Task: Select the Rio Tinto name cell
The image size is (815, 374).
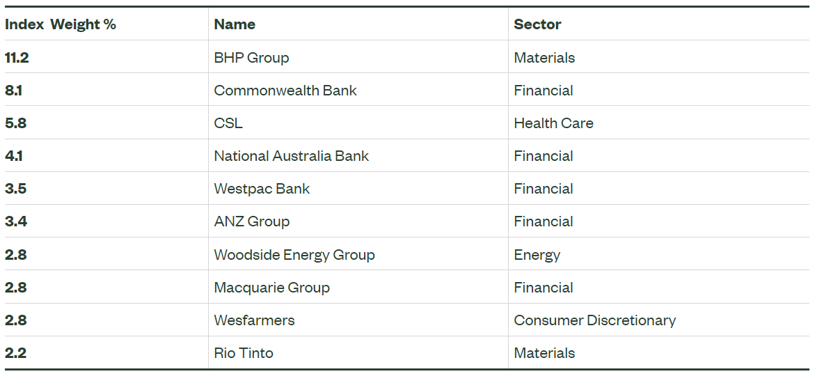Action: click(x=244, y=353)
